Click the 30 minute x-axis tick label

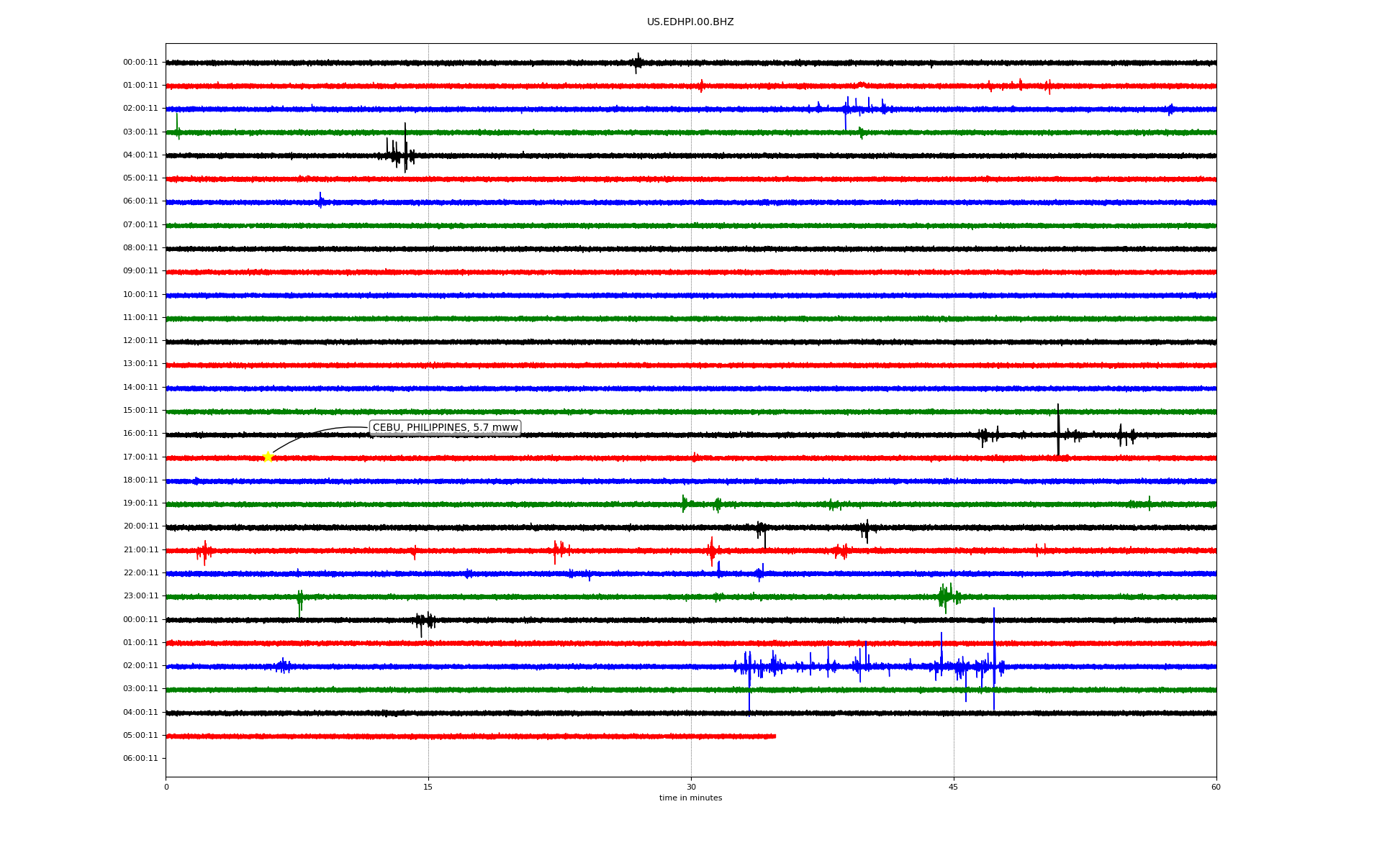[x=691, y=787]
